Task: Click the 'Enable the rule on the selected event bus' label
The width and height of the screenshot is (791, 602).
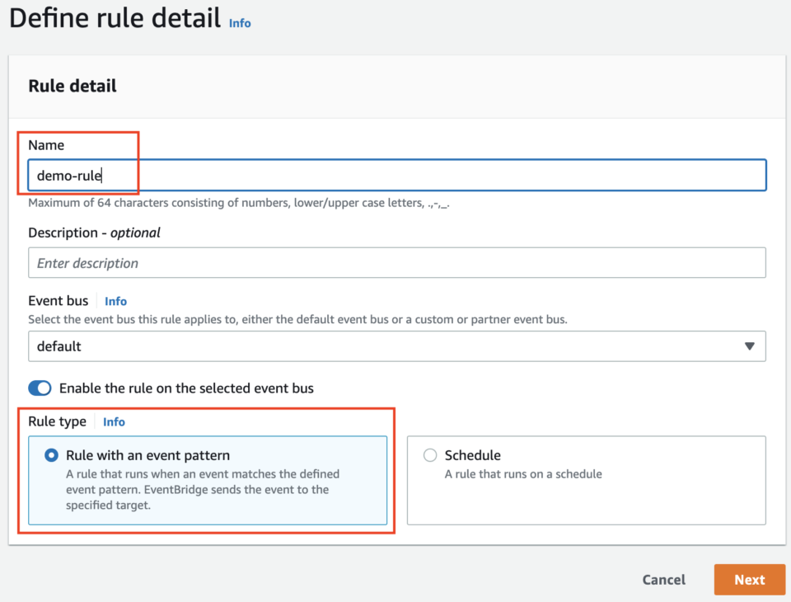Action: 186,388
